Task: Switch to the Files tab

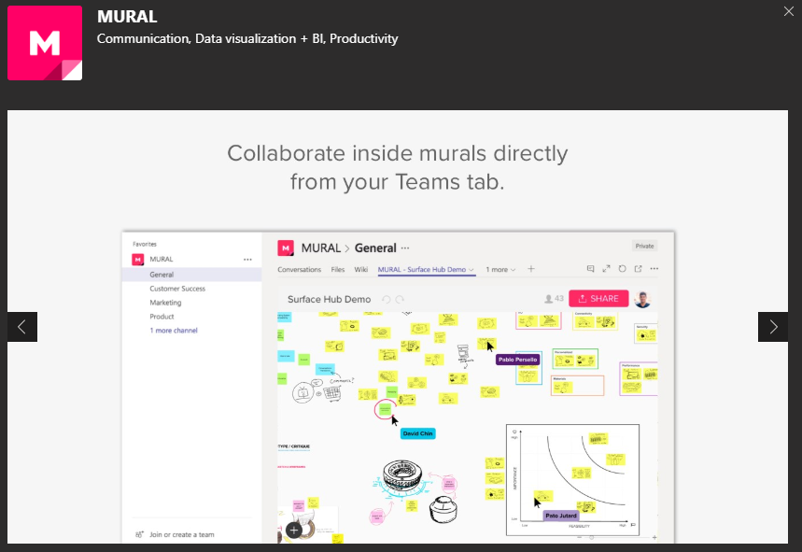Action: click(x=338, y=270)
